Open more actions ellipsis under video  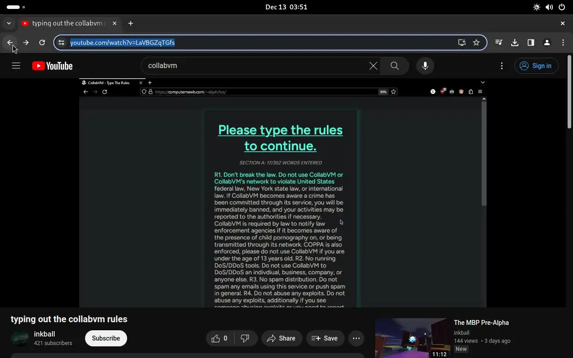(x=356, y=338)
